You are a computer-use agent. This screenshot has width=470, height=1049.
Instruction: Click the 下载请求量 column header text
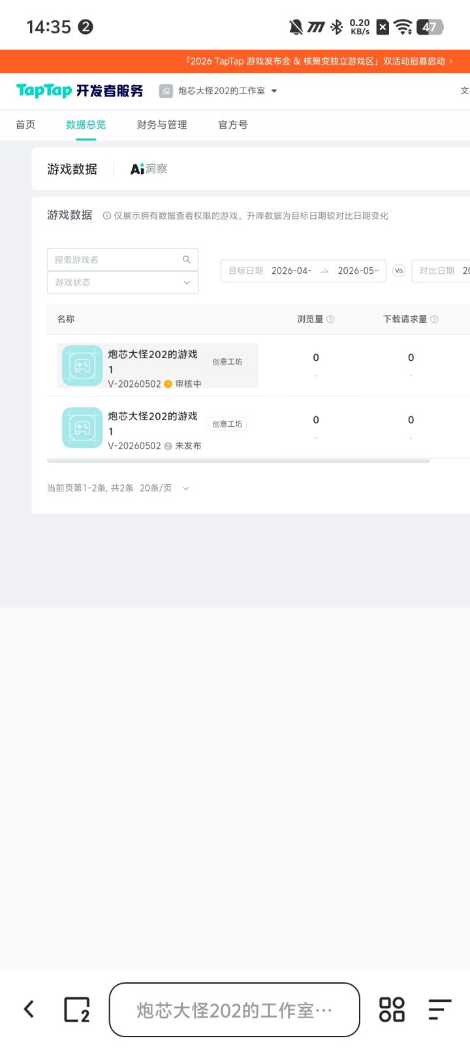pos(405,319)
